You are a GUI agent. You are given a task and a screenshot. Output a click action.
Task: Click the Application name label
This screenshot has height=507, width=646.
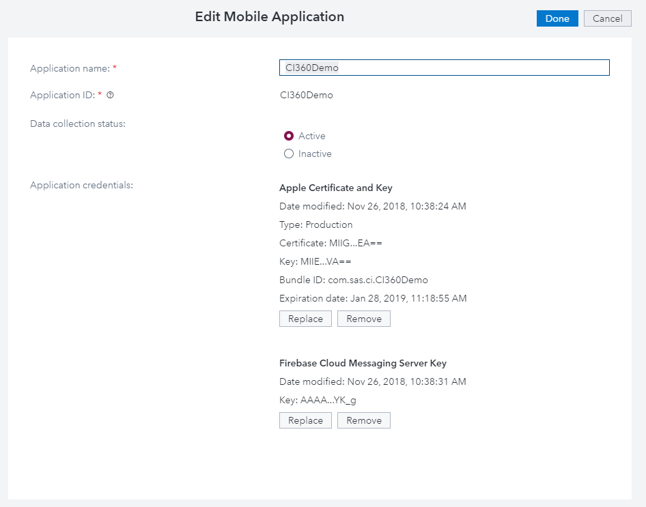(x=70, y=68)
